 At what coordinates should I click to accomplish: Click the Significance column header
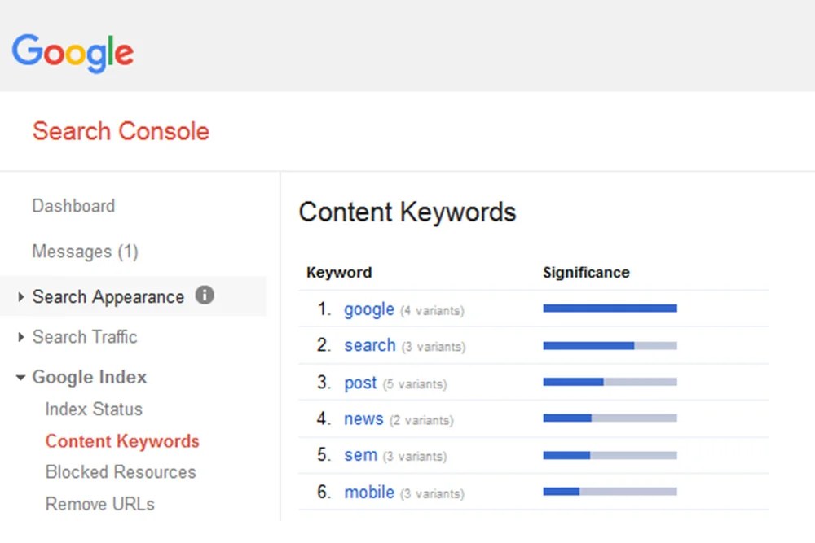586,273
